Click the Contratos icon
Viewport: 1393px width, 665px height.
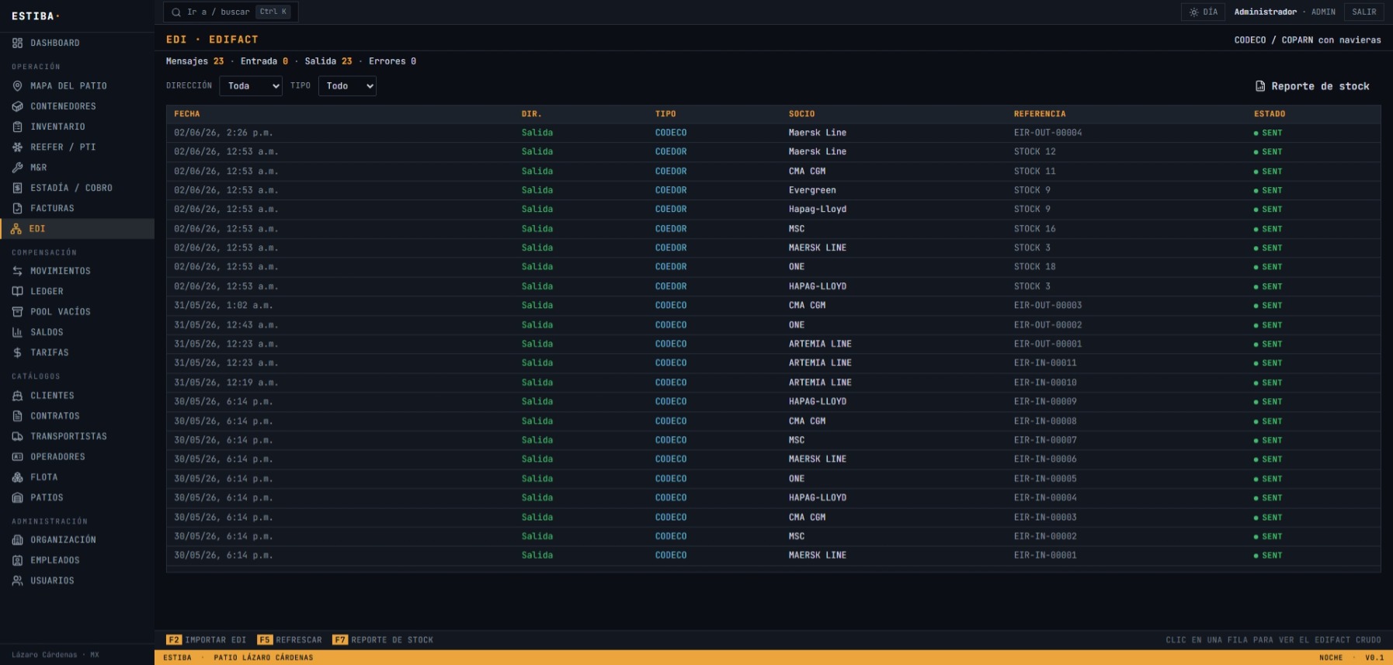17,416
